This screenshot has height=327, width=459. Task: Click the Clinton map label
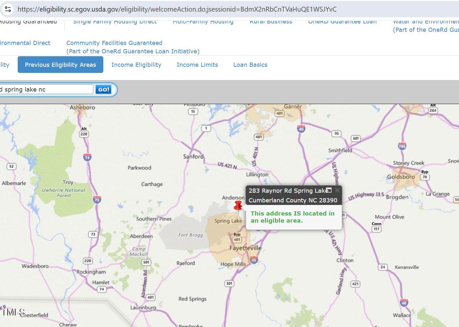click(345, 260)
